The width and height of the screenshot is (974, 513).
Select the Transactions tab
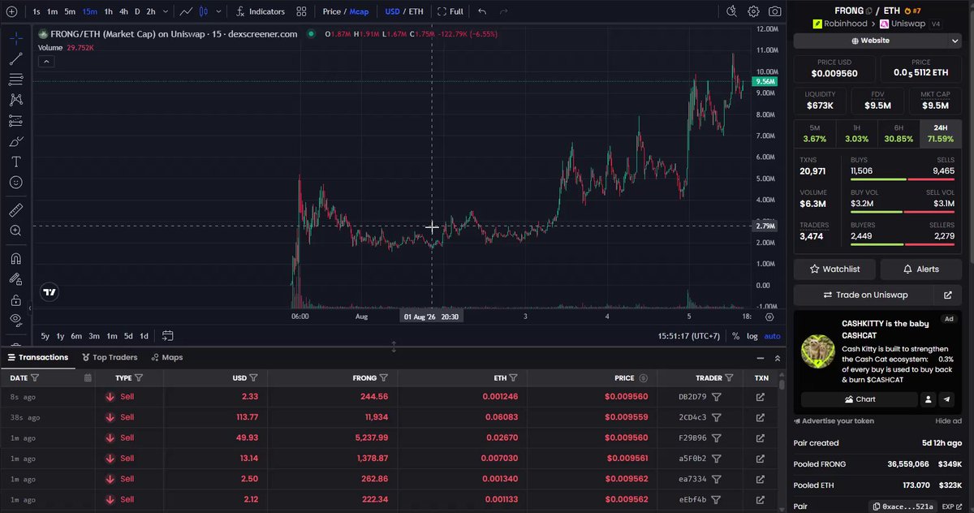[x=37, y=357]
